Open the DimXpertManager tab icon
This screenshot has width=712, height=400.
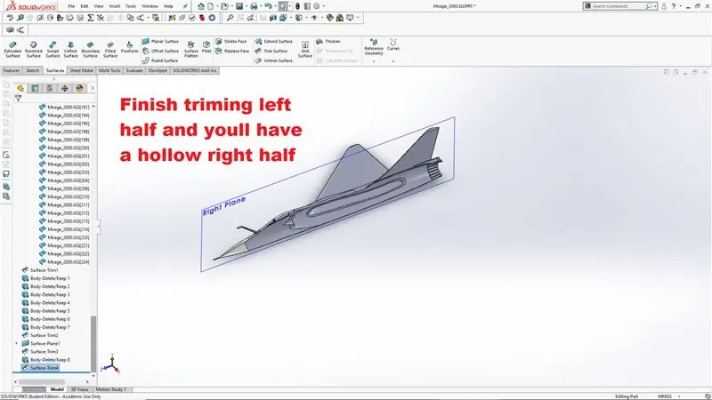point(64,88)
